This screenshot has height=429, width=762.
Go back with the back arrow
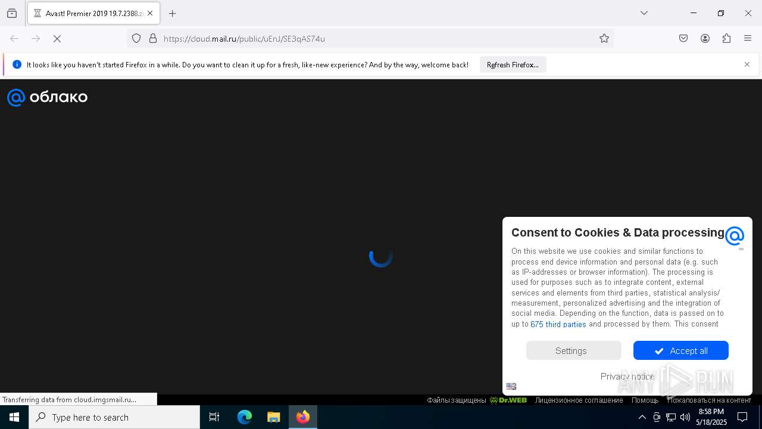(x=14, y=39)
